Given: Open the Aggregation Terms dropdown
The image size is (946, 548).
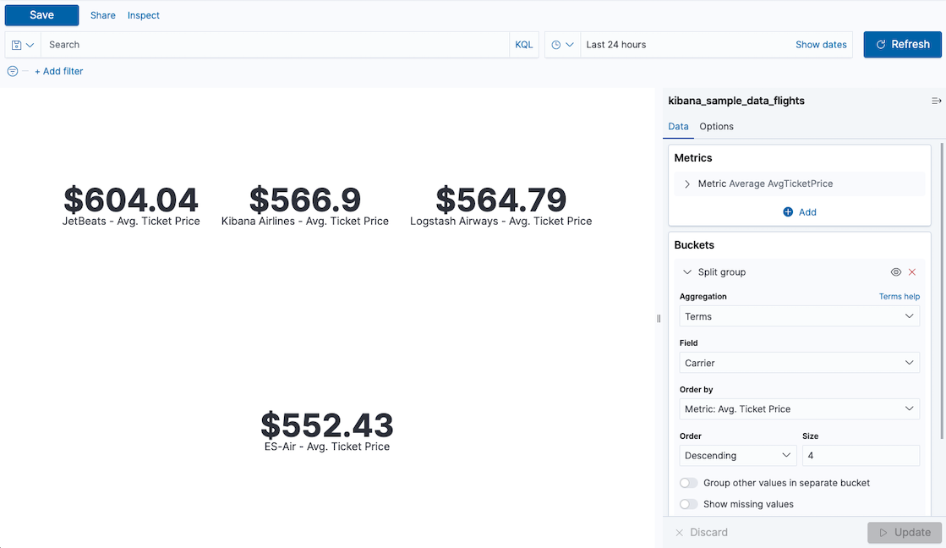Looking at the screenshot, I should (x=799, y=316).
